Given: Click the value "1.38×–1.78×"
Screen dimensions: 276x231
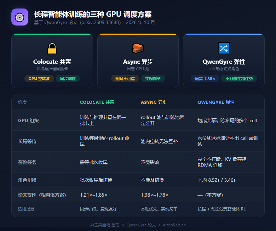Looking at the screenshot, I should (x=155, y=195).
